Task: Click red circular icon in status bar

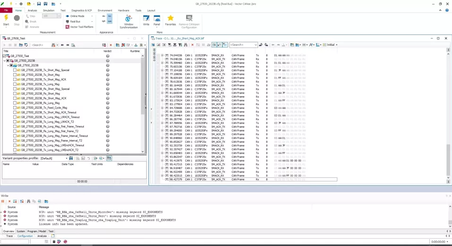Action: [x=66, y=242]
